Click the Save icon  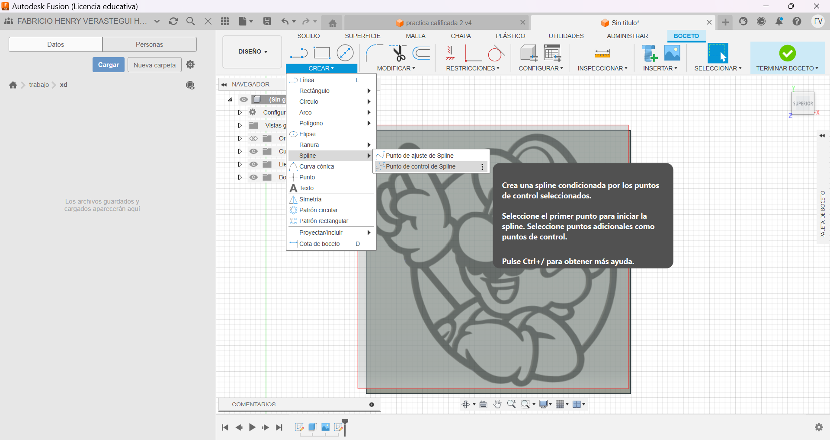click(267, 21)
